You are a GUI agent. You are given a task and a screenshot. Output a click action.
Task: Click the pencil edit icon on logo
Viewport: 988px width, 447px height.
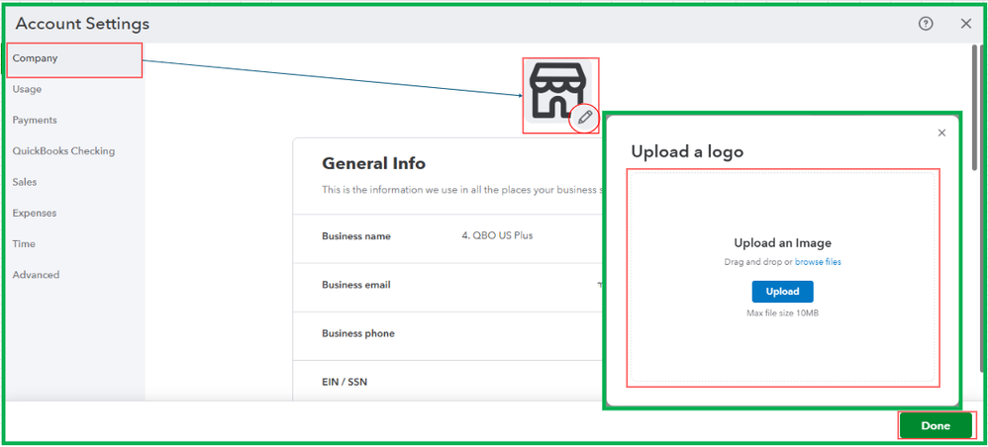585,118
